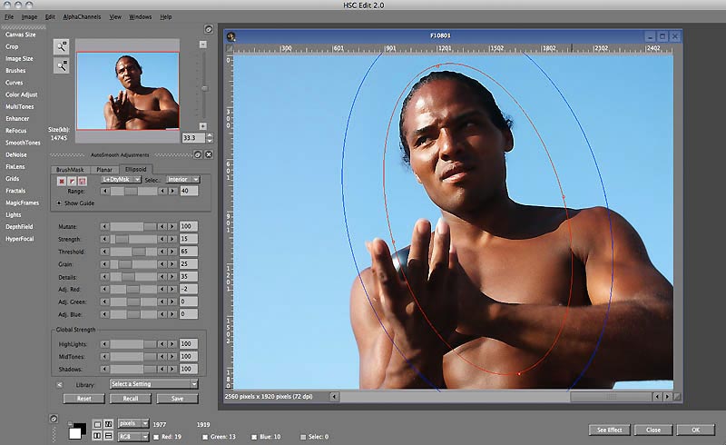The image size is (726, 445).
Task: Open the Help menu
Action: 166,16
